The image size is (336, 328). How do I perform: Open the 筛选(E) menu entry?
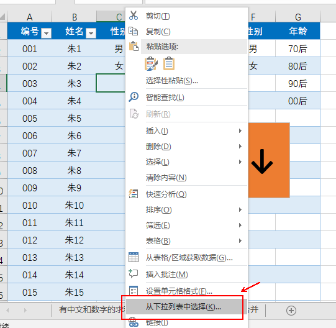pyautogui.click(x=186, y=225)
